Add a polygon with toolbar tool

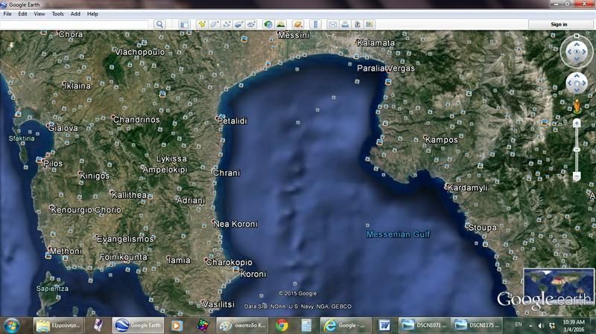click(214, 25)
